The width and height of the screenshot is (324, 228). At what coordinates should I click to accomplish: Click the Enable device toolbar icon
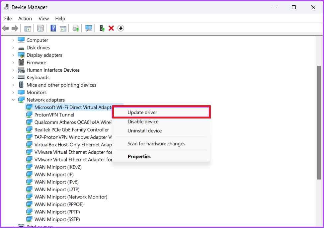[x=102, y=28]
